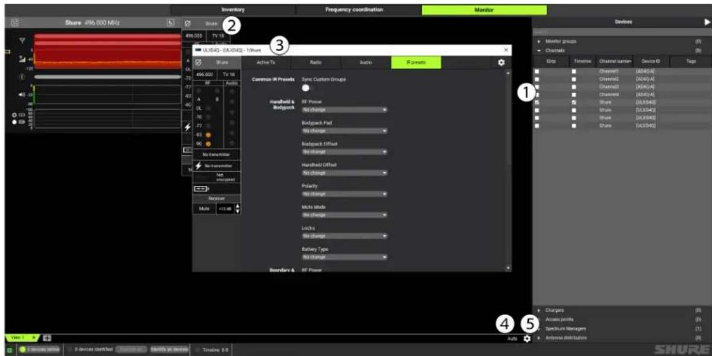This screenshot has width=712, height=356.
Task: Collapse Devices panel with the arrow icon
Action: coord(707,22)
